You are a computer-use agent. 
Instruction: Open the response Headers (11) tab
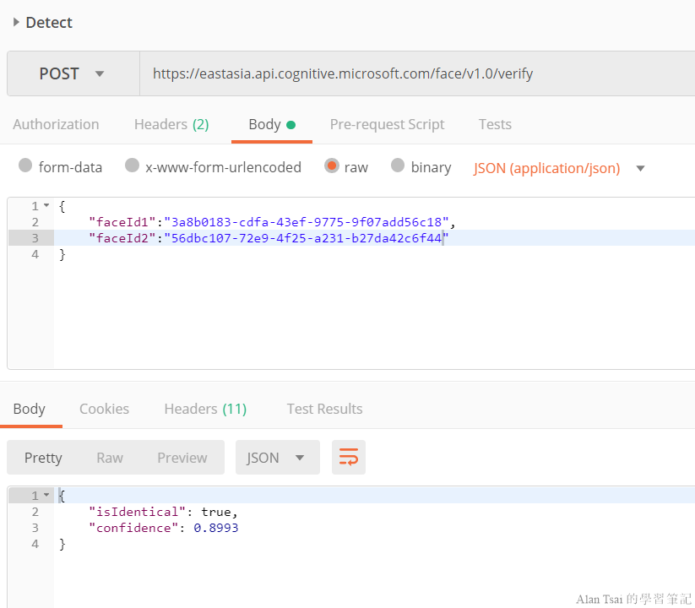(205, 409)
